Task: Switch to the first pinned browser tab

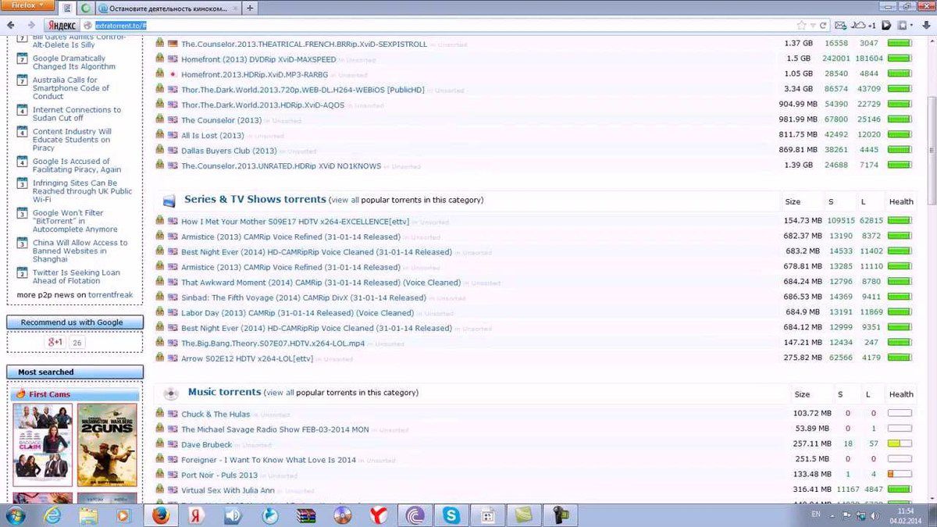Action: tap(68, 8)
